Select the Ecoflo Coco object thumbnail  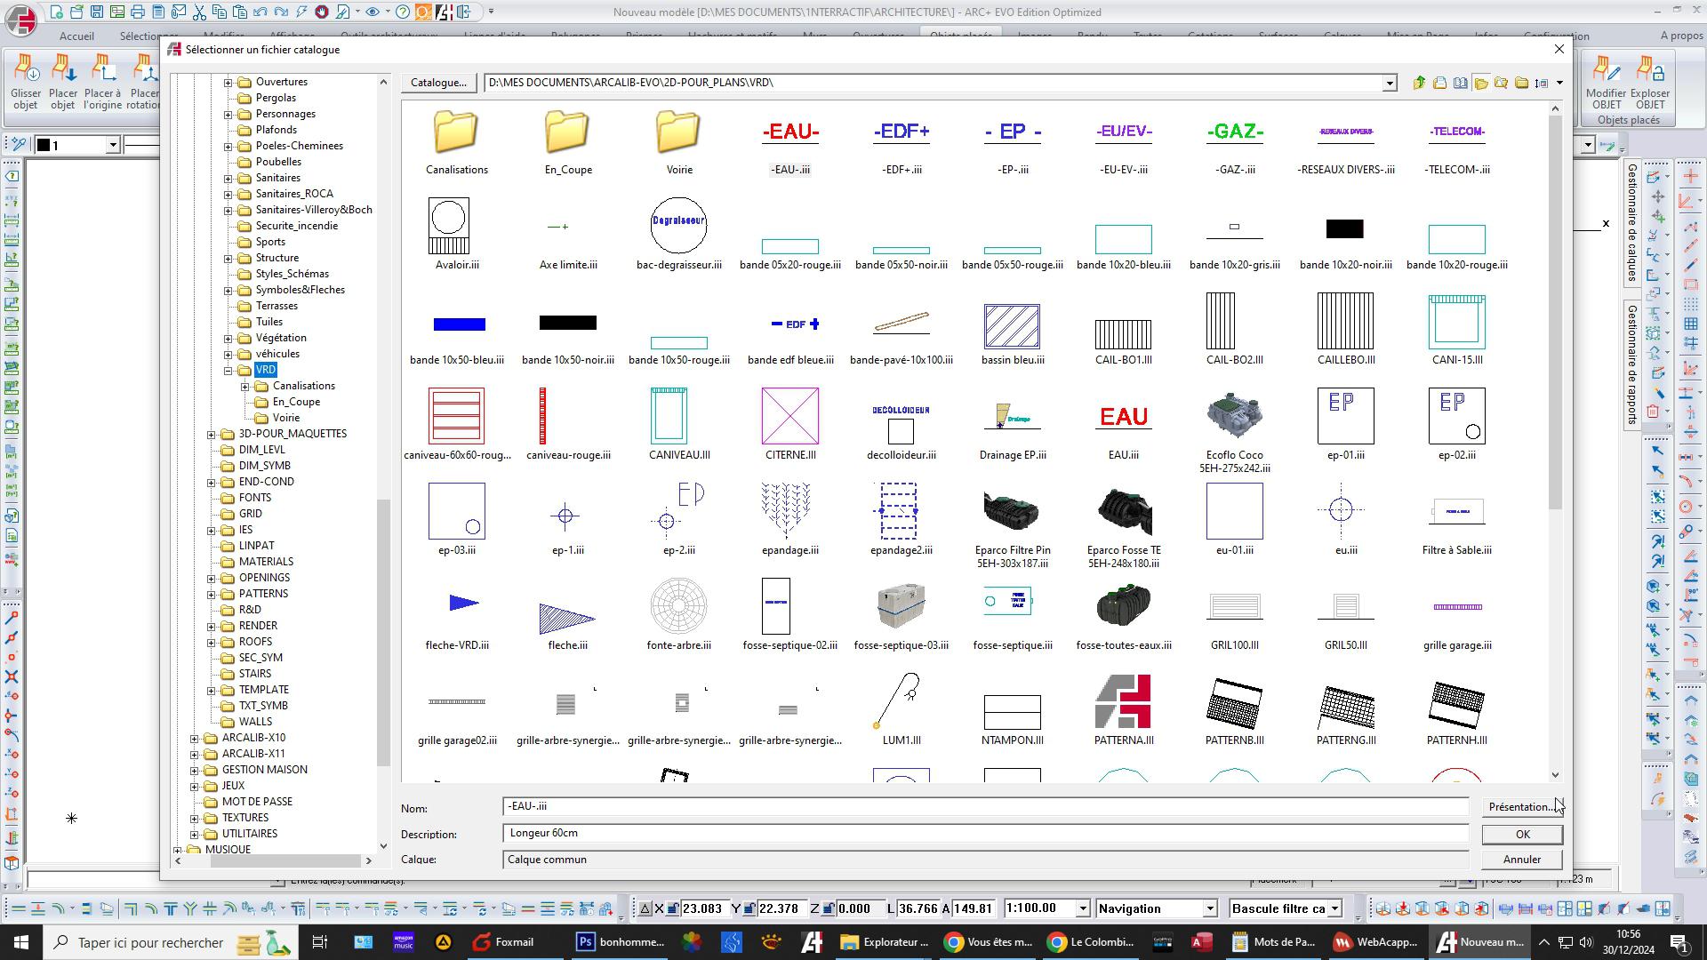(x=1234, y=416)
